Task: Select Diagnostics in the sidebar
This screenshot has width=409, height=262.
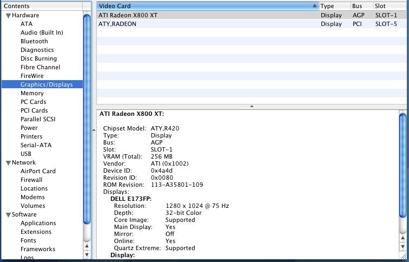Action: click(x=37, y=50)
